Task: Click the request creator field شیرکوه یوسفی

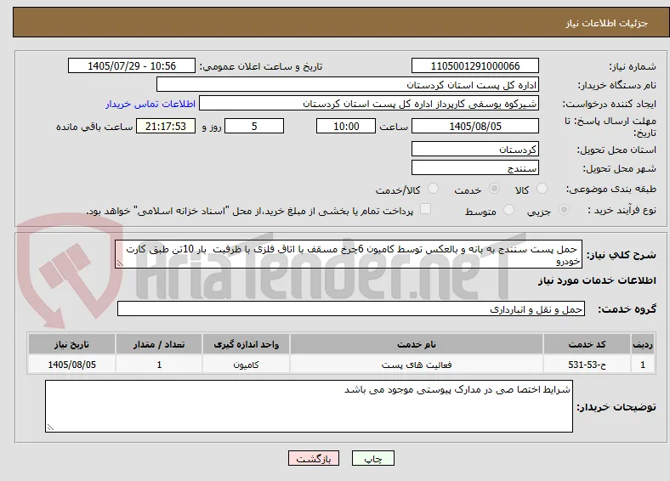Action: click(x=369, y=104)
